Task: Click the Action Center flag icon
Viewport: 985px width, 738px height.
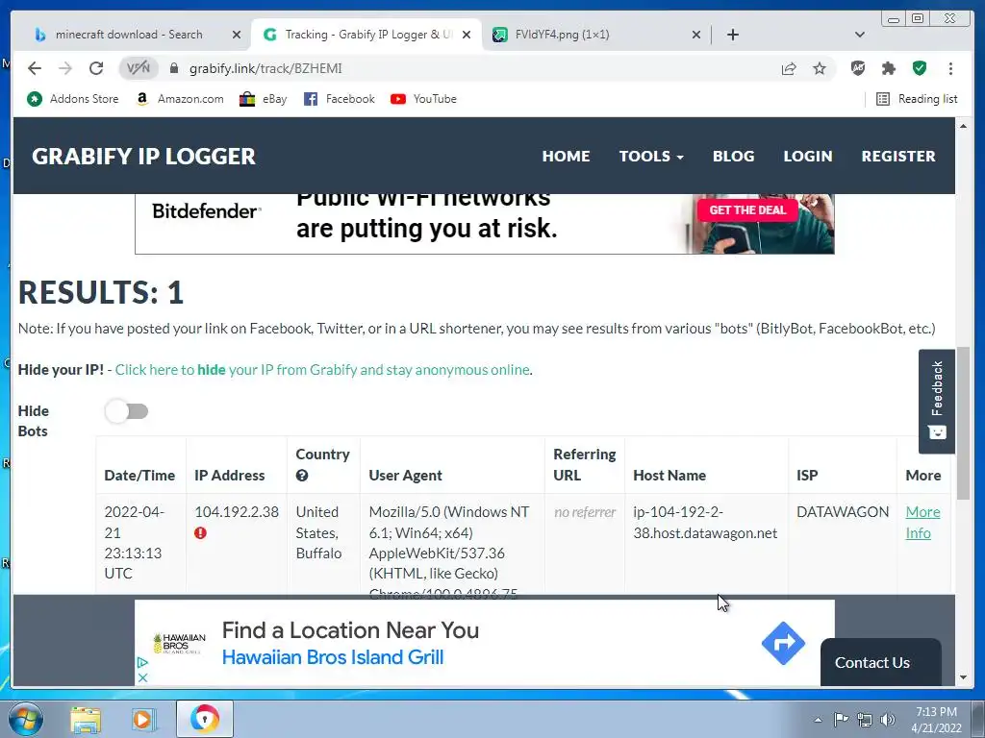Action: click(841, 720)
